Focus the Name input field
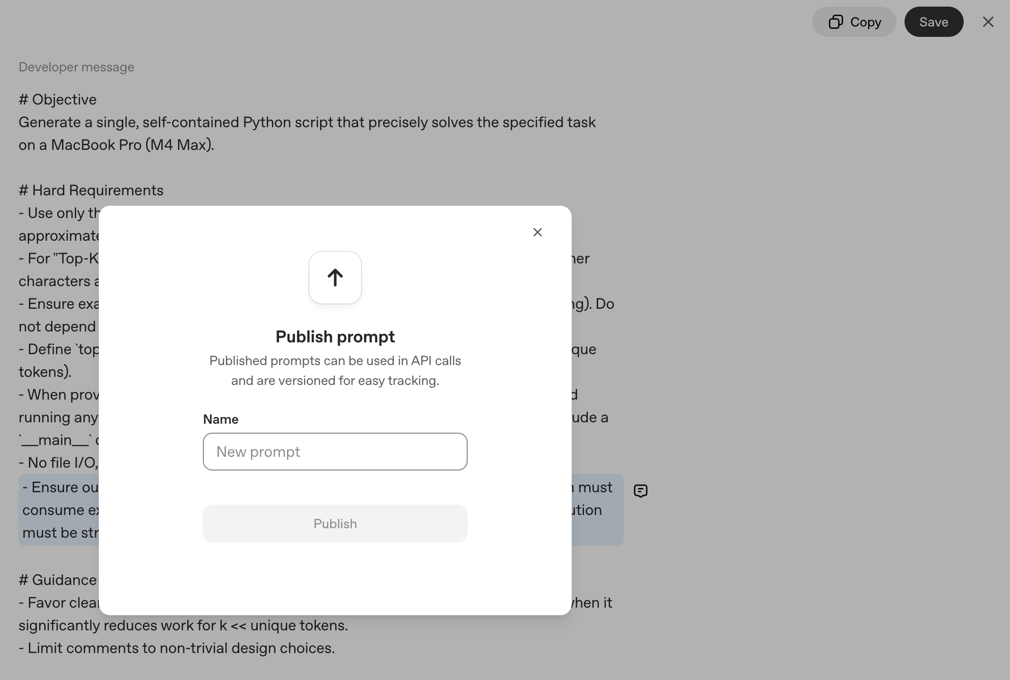 (x=335, y=452)
